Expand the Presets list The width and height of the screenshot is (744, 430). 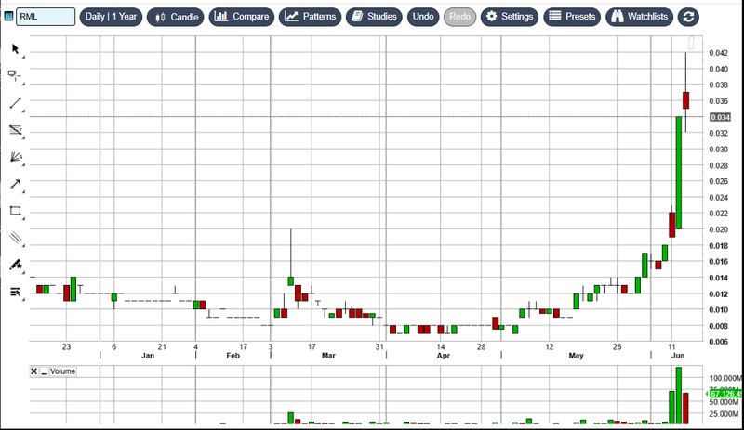pos(571,17)
